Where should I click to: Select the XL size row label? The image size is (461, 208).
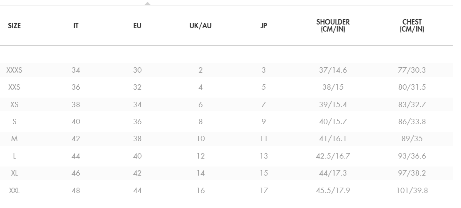tap(15, 173)
